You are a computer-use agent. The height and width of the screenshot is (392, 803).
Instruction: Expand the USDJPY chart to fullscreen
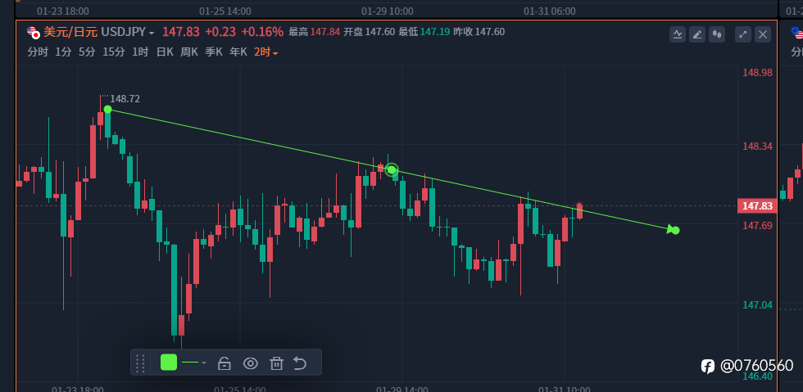pyautogui.click(x=743, y=34)
